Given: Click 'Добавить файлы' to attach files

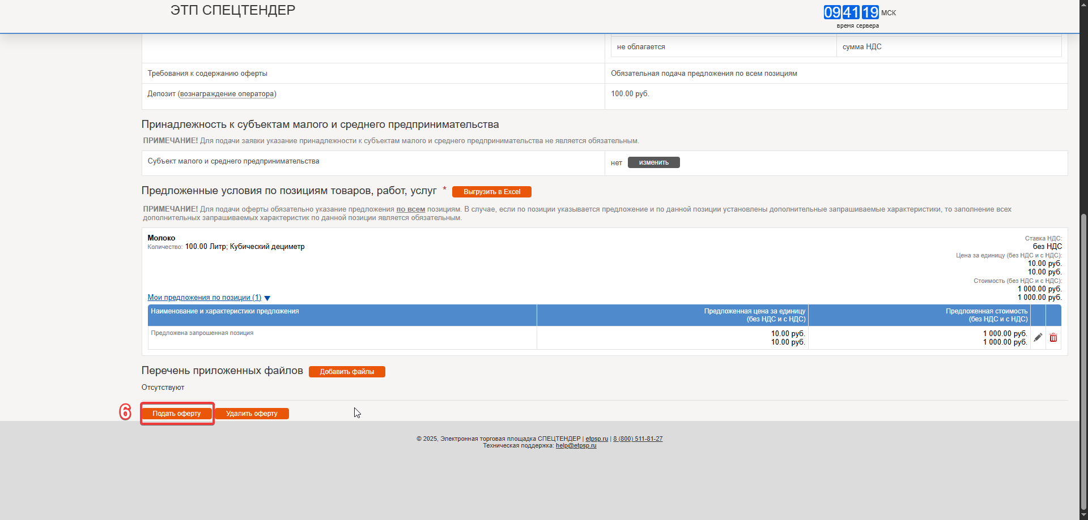Looking at the screenshot, I should click(x=347, y=372).
